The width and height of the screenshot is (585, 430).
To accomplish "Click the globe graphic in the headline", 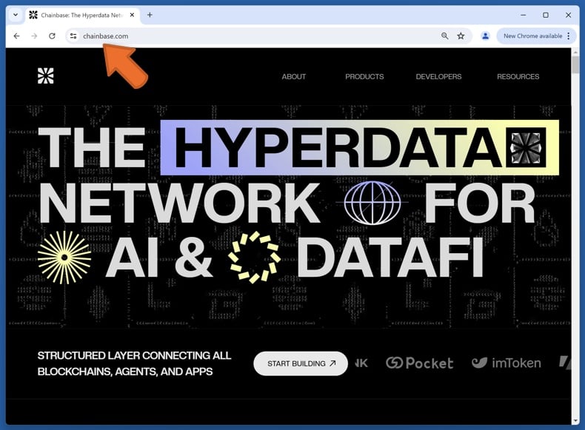I will (x=372, y=203).
